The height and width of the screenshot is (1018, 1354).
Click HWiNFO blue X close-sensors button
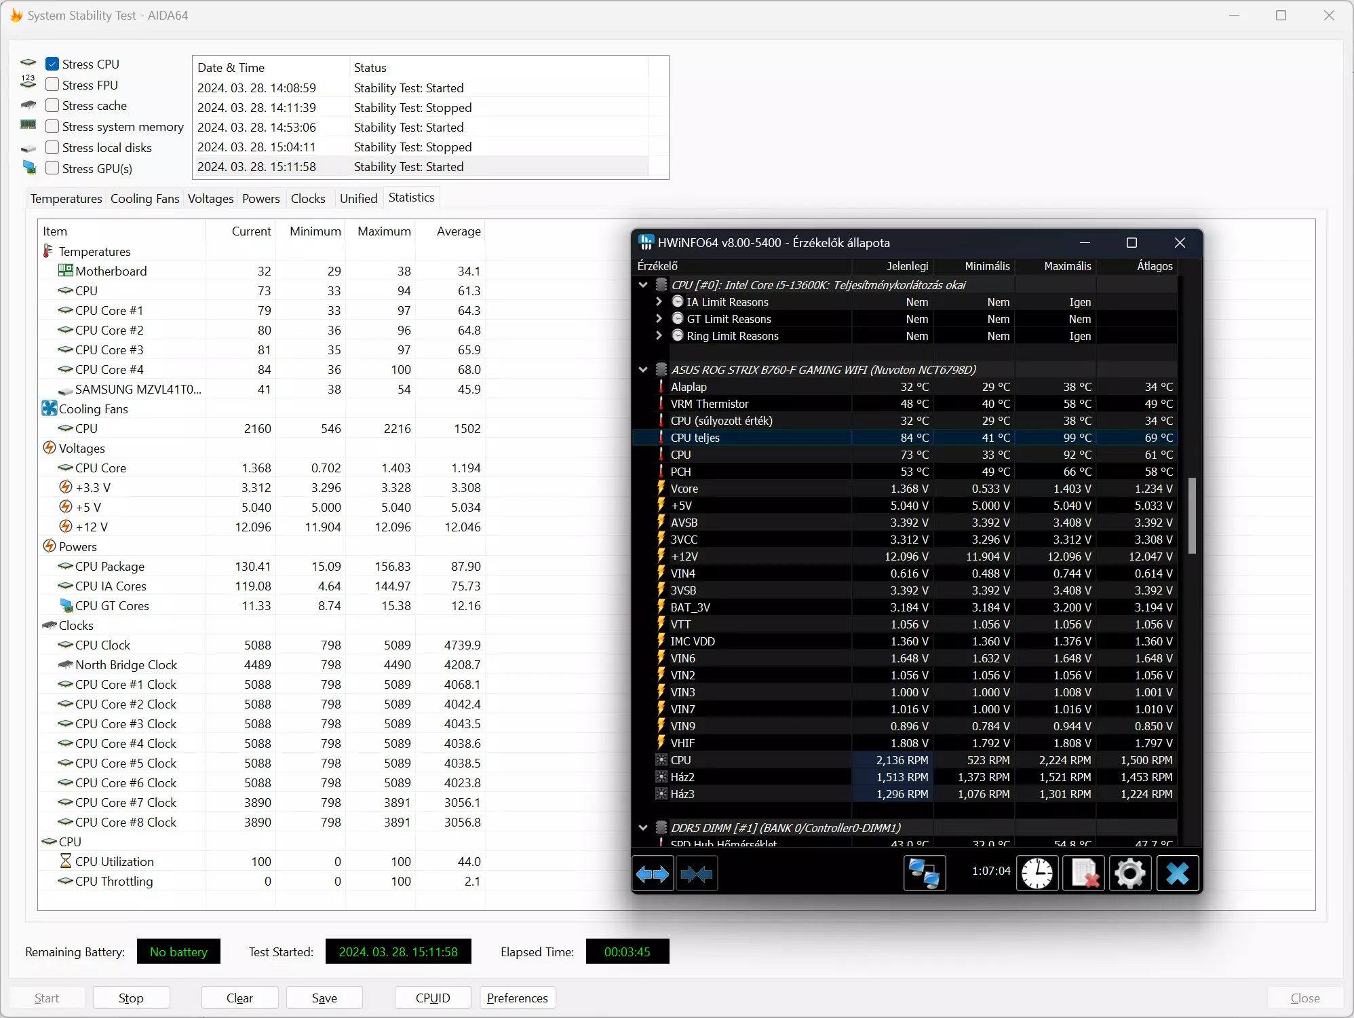tap(1178, 873)
